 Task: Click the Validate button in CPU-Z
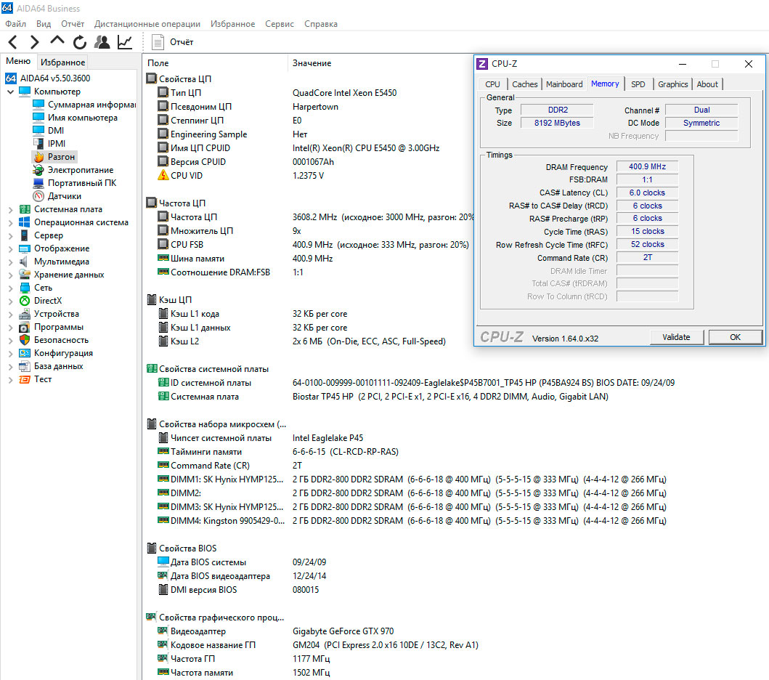676,337
